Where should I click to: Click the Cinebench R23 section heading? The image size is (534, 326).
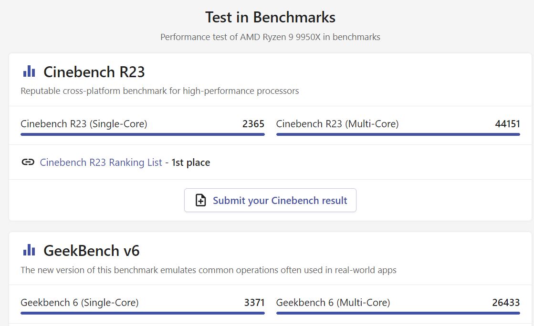pyautogui.click(x=94, y=72)
